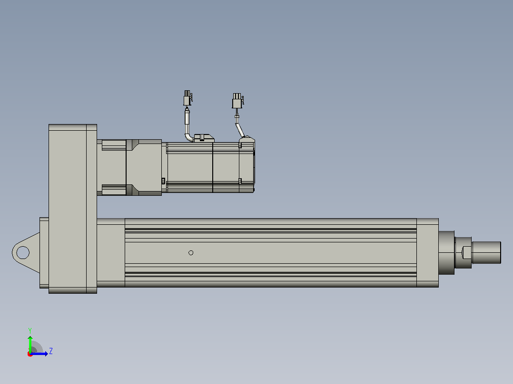Select the servo motor body
513x384 pixels.
pyautogui.click(x=208, y=167)
